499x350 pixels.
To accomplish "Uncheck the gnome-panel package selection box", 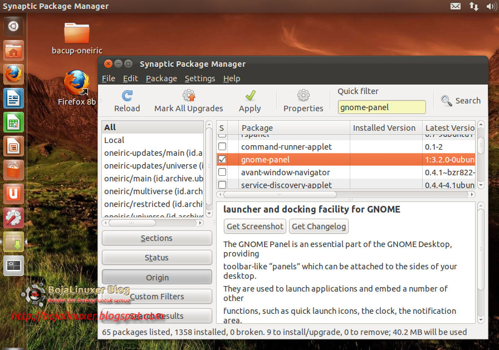I will click(221, 159).
